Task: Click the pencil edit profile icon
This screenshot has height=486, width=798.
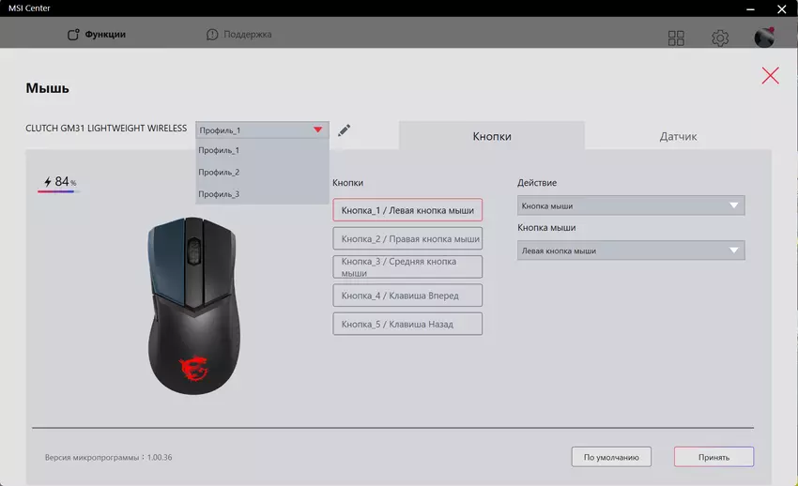Action: [x=345, y=130]
